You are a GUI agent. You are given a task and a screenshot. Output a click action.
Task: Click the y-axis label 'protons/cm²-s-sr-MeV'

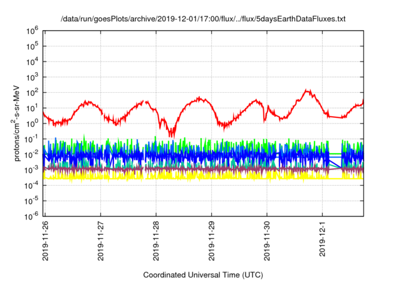pos(16,123)
